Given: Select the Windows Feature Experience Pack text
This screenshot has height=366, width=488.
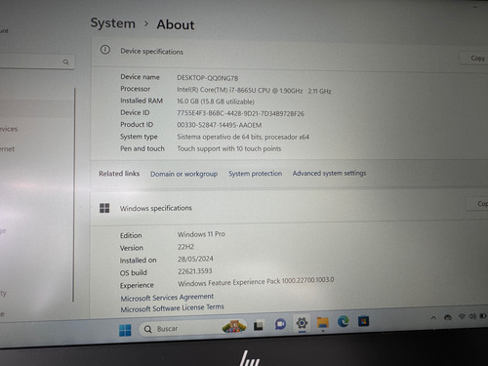Looking at the screenshot, I should coord(256,282).
